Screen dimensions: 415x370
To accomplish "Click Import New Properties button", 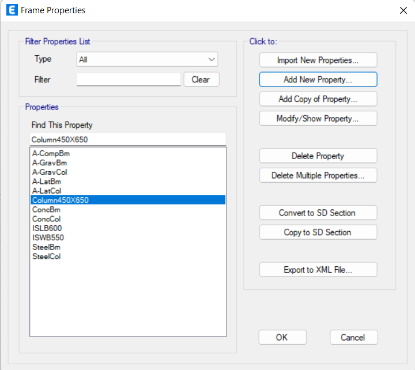I will coord(318,60).
